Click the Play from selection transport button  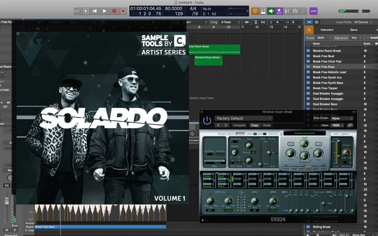pyautogui.click(x=86, y=11)
